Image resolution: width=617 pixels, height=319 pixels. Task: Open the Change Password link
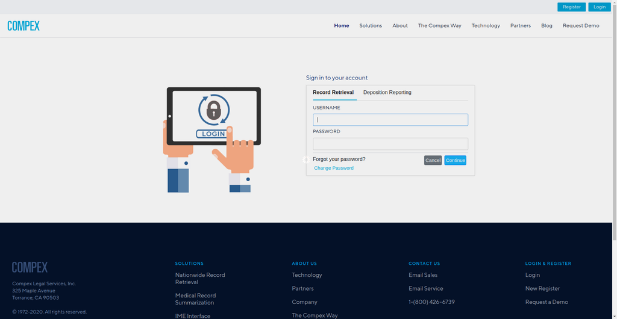[334, 168]
